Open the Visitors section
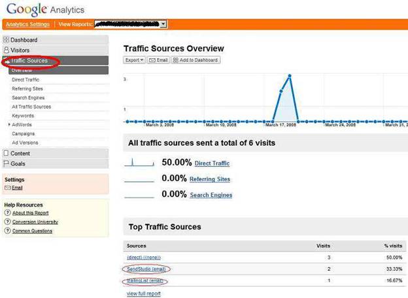 56,50
